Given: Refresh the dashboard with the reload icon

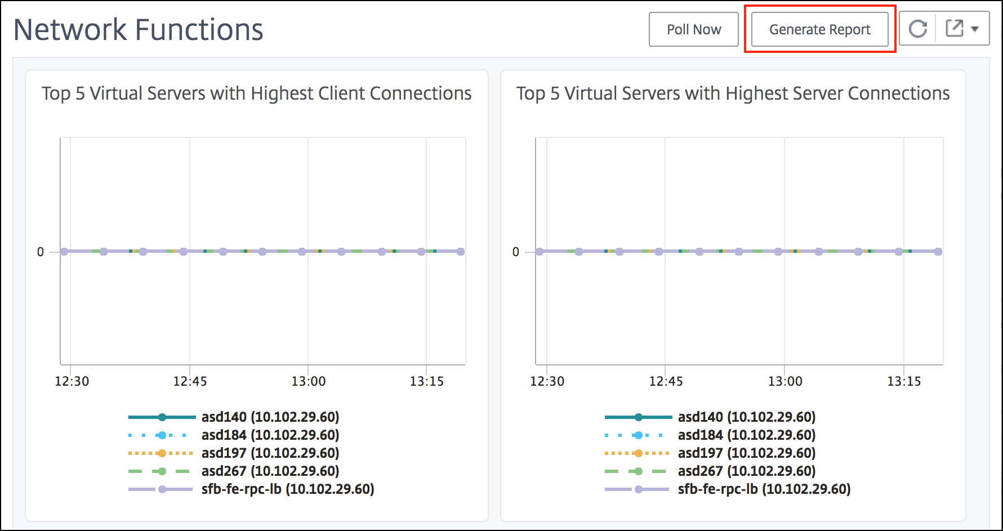Looking at the screenshot, I should [x=918, y=28].
